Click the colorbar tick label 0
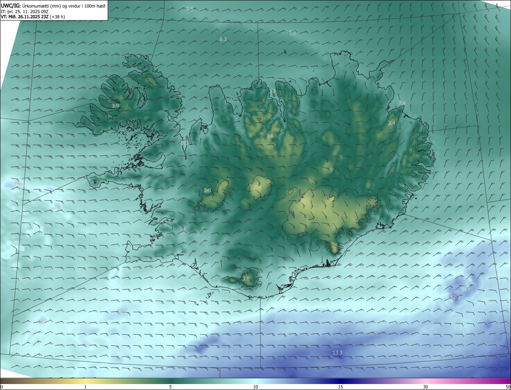The height and width of the screenshot is (390, 511). click(x=2, y=387)
